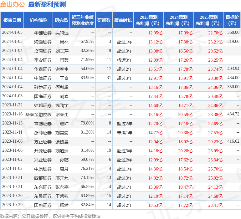The height and width of the screenshot is (219, 241).
Task: Click the 数据来源 footnote text
Action: pos(50,216)
